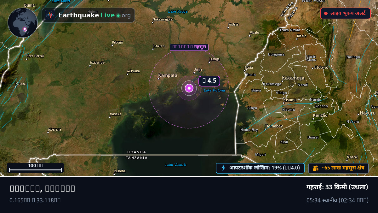Click the Mityana town label

click(133, 71)
